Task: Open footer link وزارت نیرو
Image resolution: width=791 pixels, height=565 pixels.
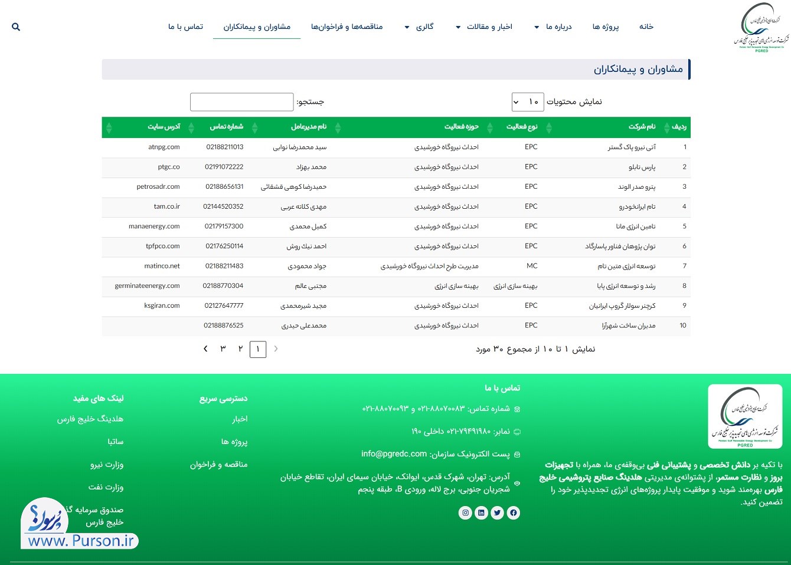Action: click(x=107, y=465)
